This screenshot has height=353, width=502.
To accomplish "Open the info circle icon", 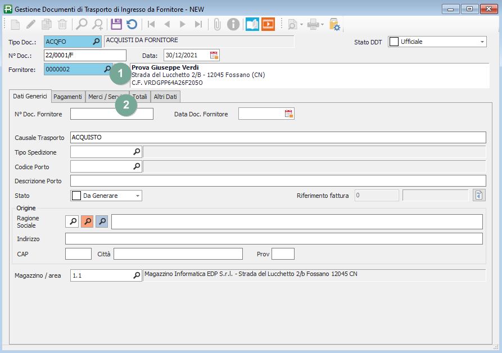I will click(x=233, y=24).
